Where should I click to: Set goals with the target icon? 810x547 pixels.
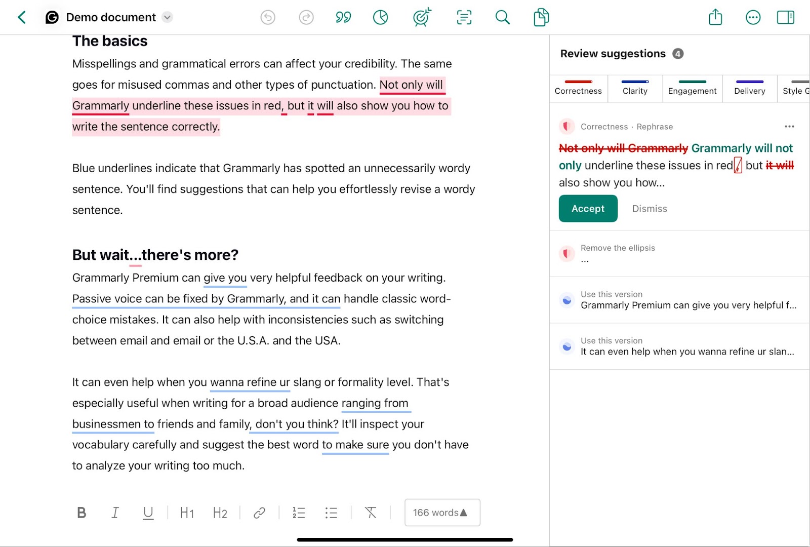tap(422, 17)
